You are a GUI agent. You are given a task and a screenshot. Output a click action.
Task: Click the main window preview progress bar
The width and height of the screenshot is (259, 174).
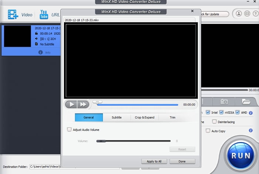pos(225,90)
